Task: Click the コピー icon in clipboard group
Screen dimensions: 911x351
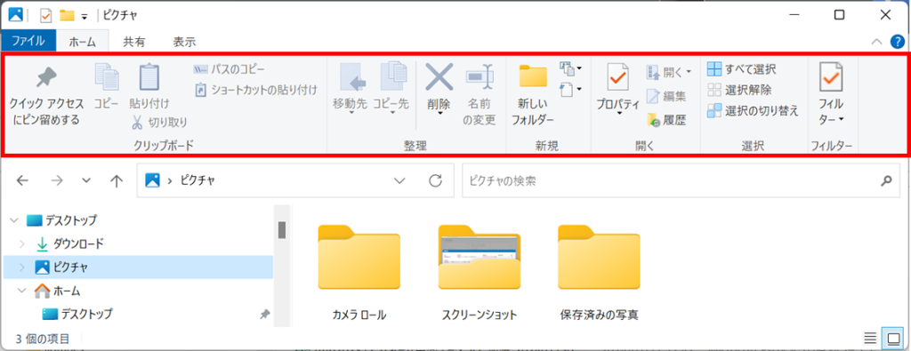Action: click(107, 77)
